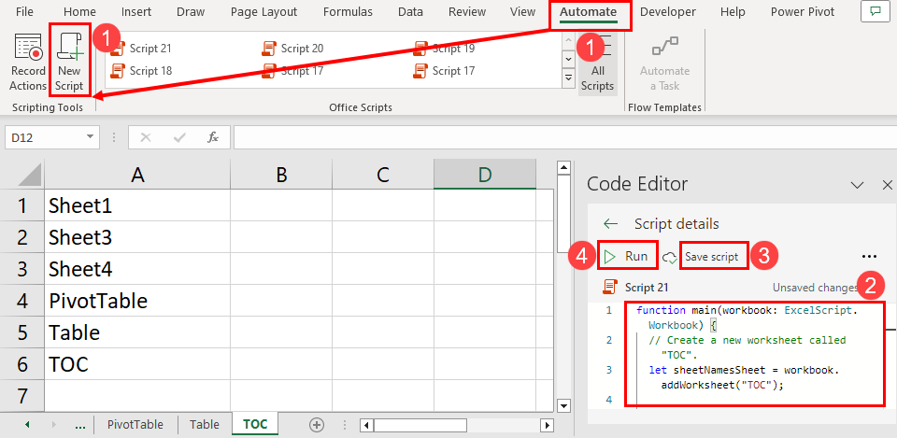
Task: Click into the Name Box field showing D12
Action: click(44, 137)
